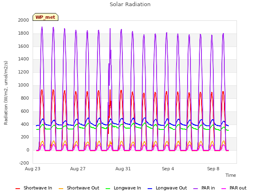Click the 2000 y-axis tick label
Viewport: 261px width, 196px height.
click(x=24, y=20)
